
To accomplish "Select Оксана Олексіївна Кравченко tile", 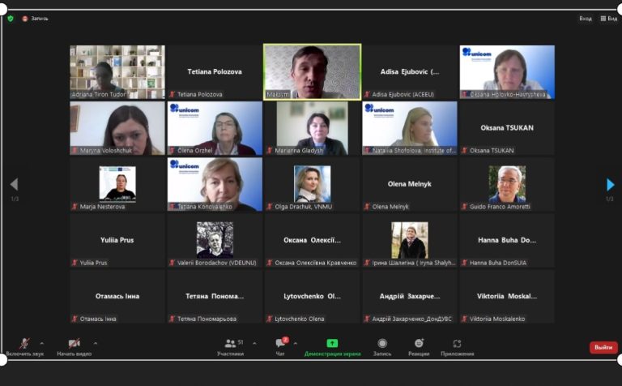I will click(312, 240).
